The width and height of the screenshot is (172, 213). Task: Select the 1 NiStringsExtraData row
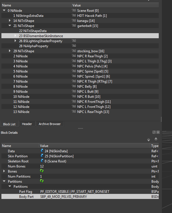(80, 16)
